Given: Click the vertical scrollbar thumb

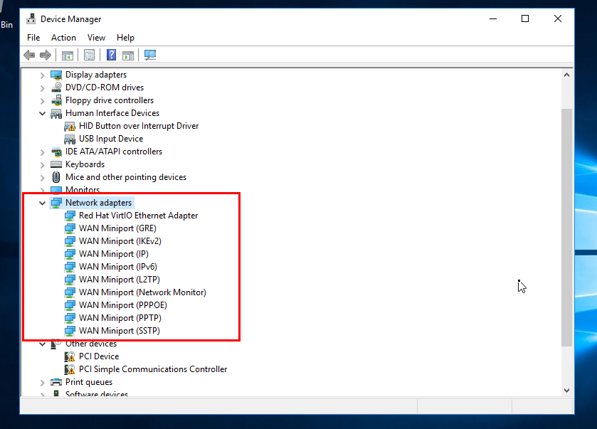Looking at the screenshot, I should click(x=566, y=228).
